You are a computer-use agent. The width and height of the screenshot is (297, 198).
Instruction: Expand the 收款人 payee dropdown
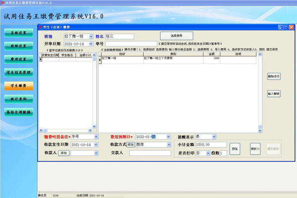click(x=96, y=153)
